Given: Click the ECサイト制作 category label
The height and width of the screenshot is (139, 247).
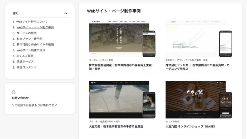Looking at the screenshot, I should pos(172,121).
